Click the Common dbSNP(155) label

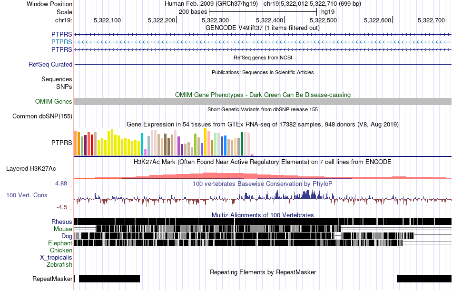click(x=42, y=116)
